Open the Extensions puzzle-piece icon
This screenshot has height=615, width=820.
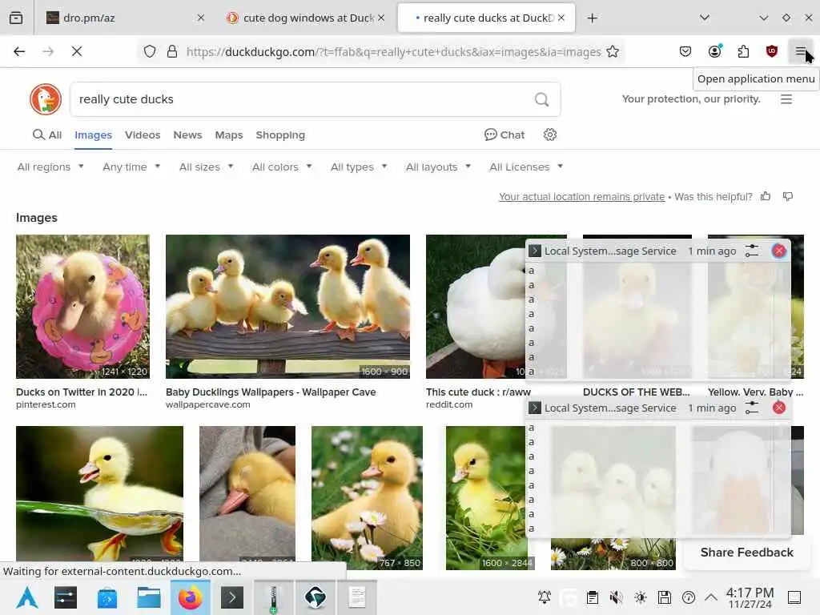pyautogui.click(x=743, y=51)
